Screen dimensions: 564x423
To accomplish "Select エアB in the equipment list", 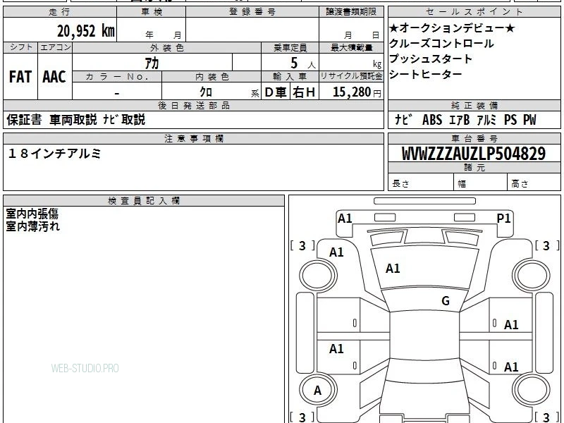I will pyautogui.click(x=460, y=120).
